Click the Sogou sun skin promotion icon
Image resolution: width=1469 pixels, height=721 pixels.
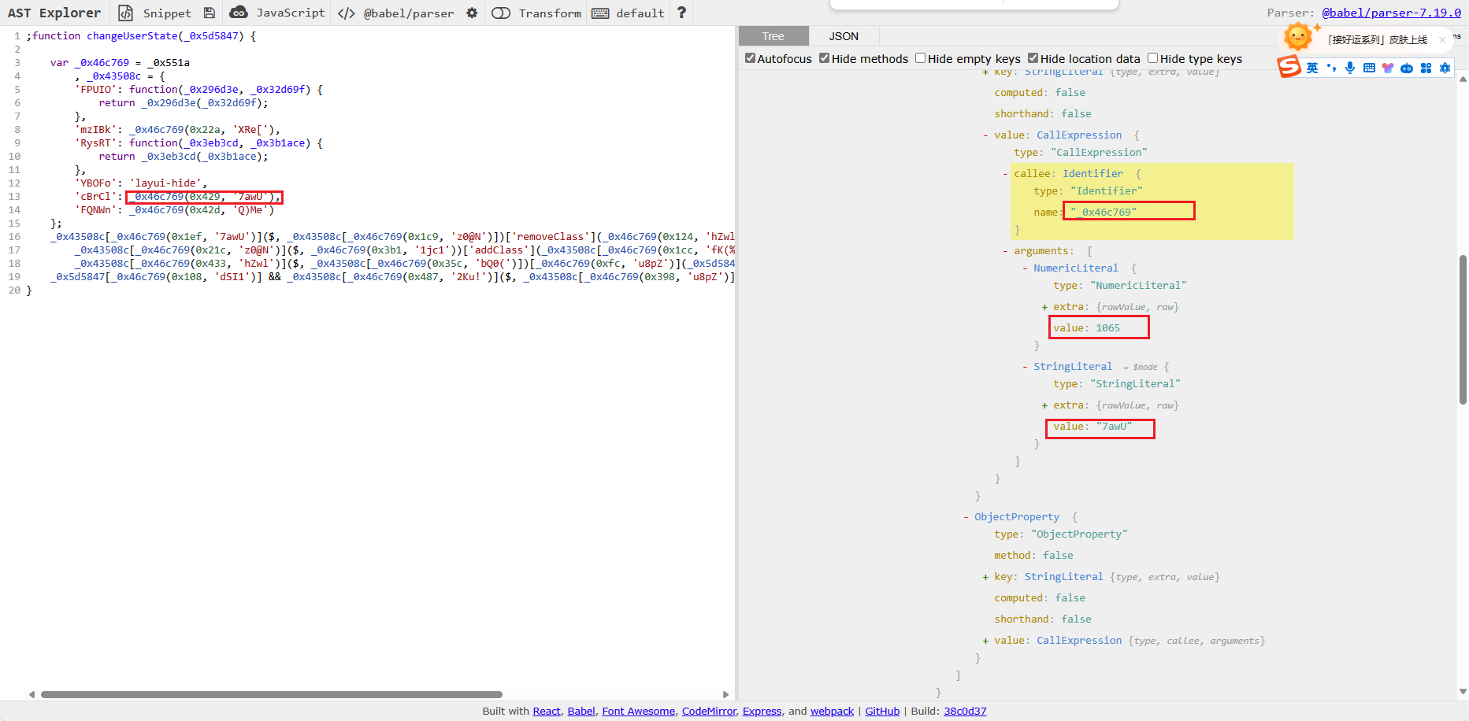(x=1299, y=36)
